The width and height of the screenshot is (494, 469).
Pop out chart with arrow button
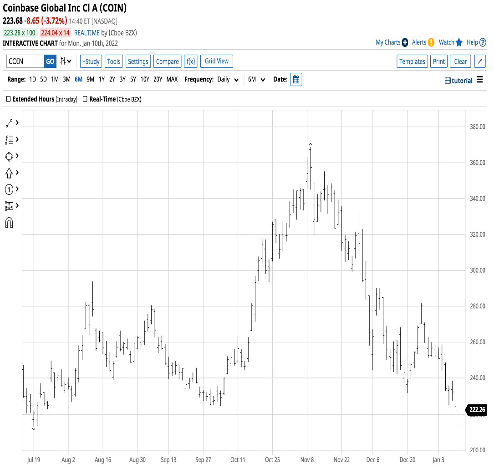click(x=480, y=61)
